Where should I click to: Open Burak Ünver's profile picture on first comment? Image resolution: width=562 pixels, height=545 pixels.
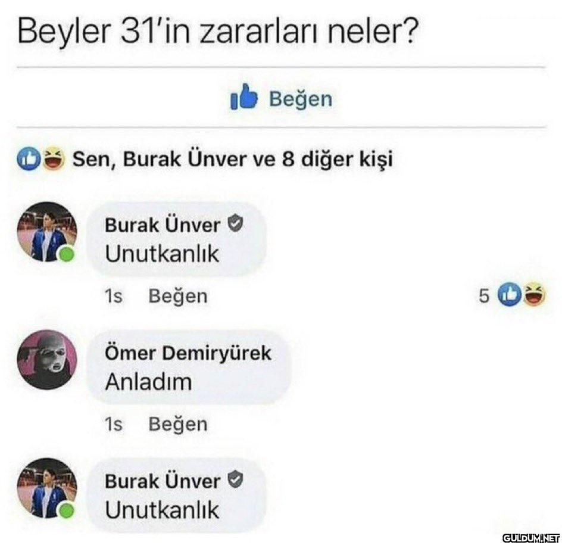point(47,232)
